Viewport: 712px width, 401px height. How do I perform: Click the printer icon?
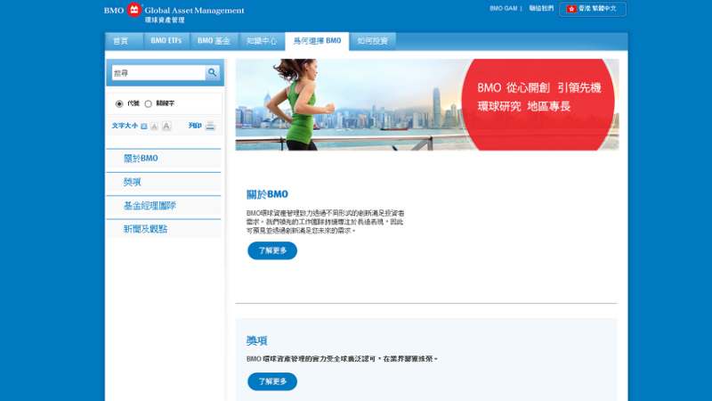[x=210, y=126]
